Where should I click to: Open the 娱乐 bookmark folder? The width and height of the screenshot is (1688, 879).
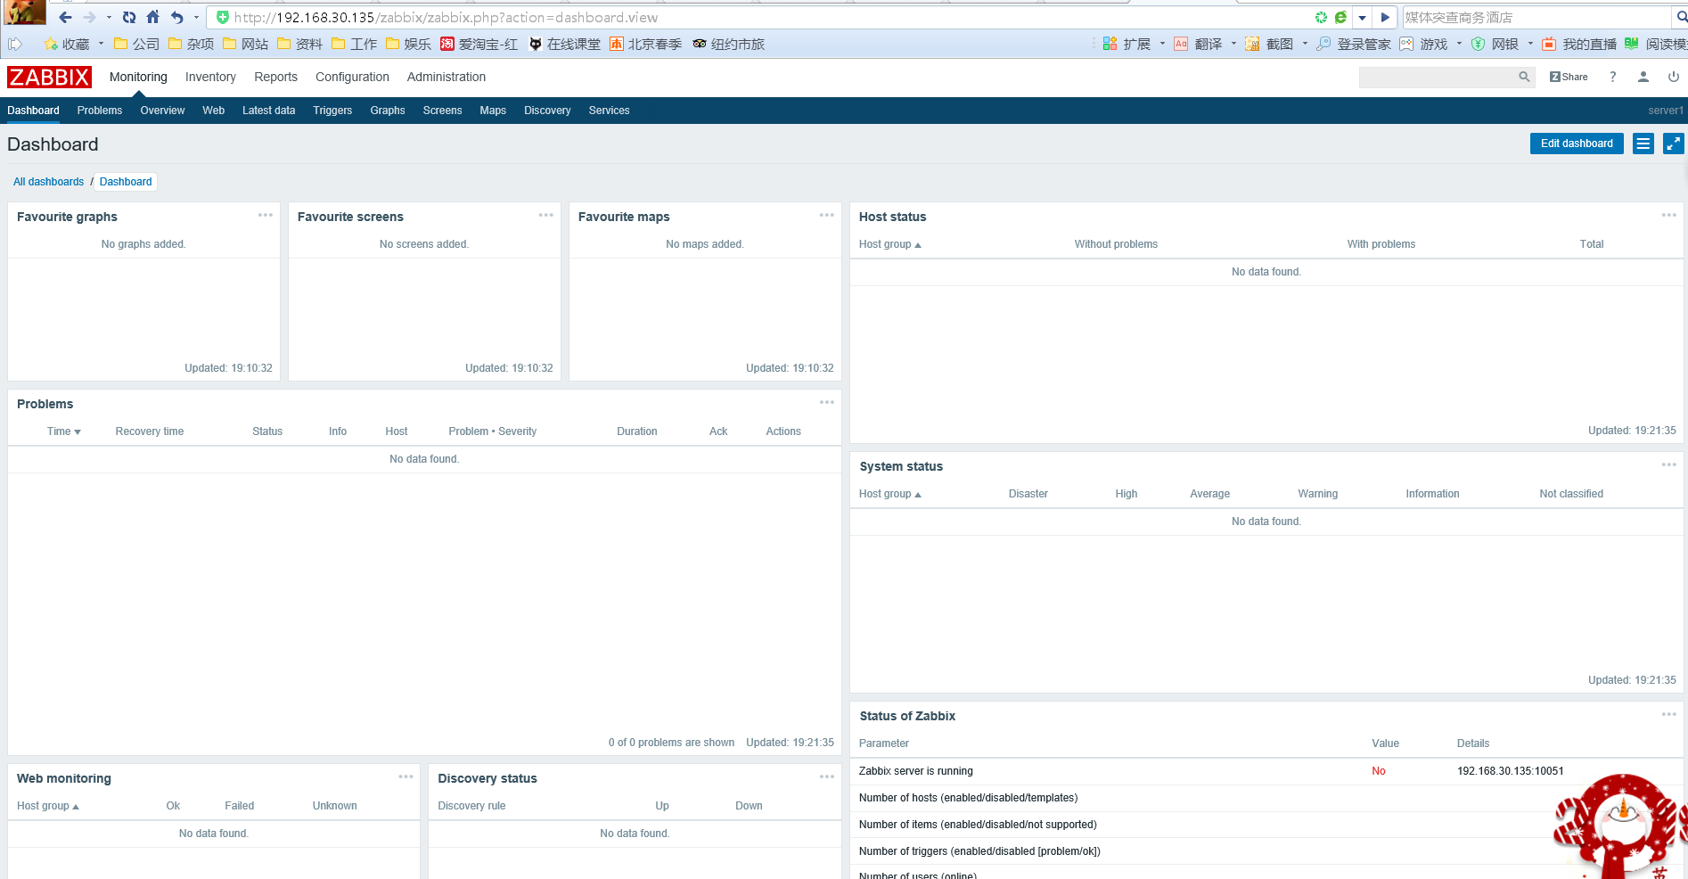pyautogui.click(x=408, y=44)
